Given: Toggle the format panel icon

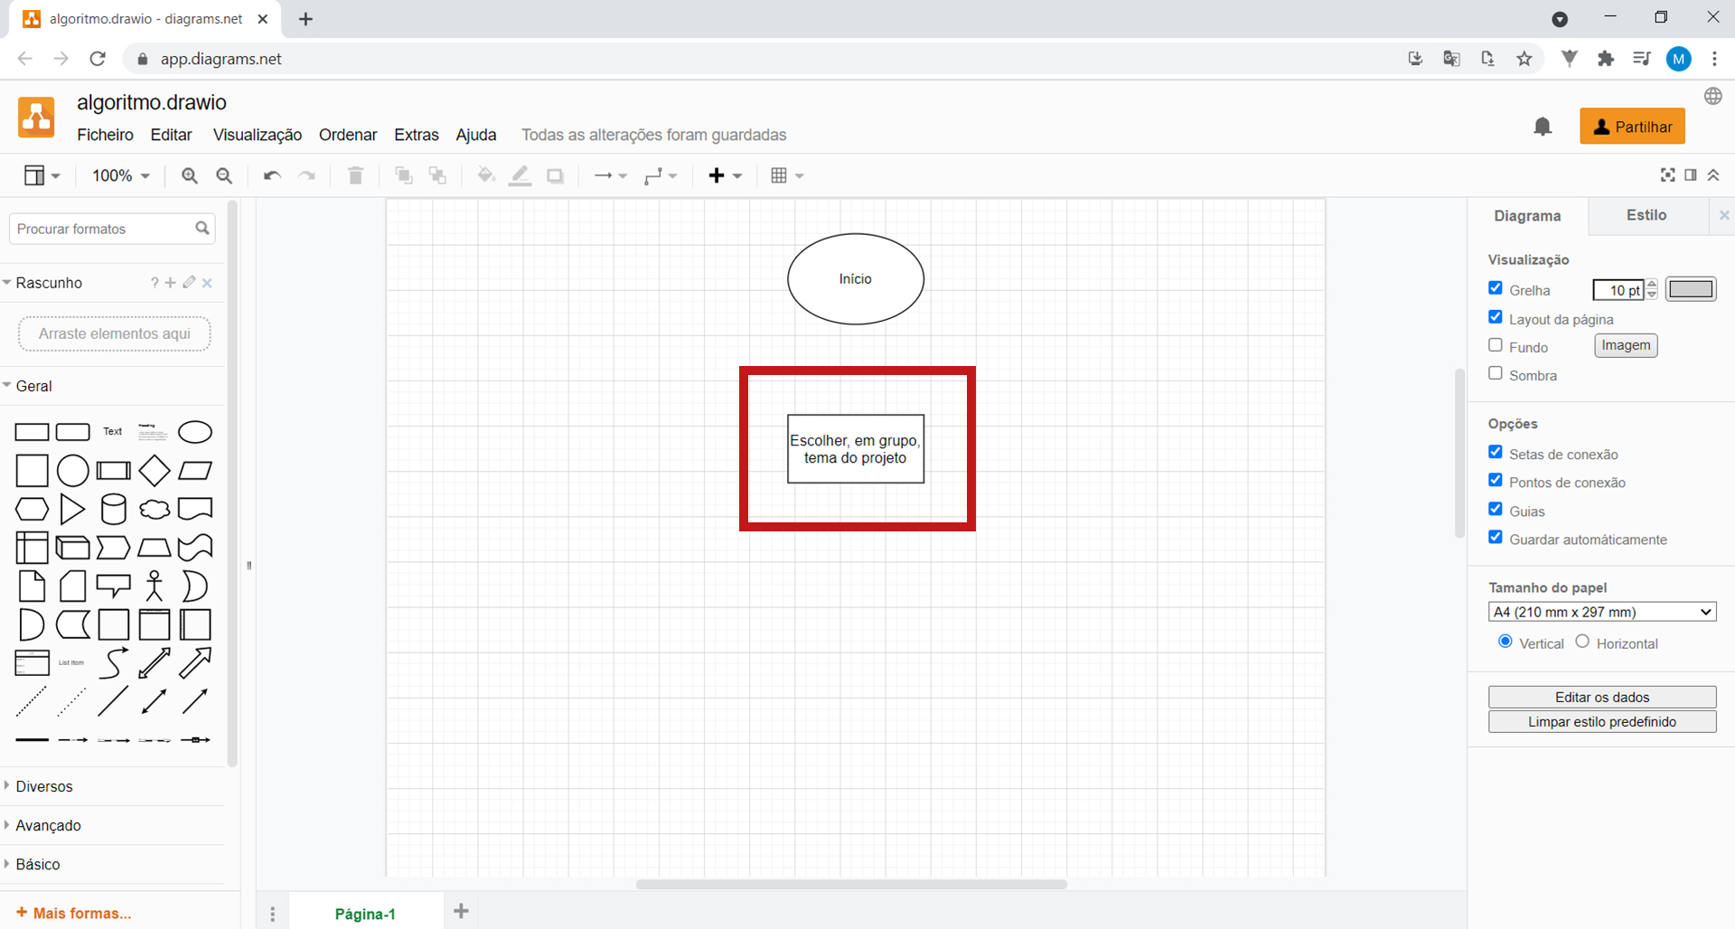Looking at the screenshot, I should tap(1690, 174).
